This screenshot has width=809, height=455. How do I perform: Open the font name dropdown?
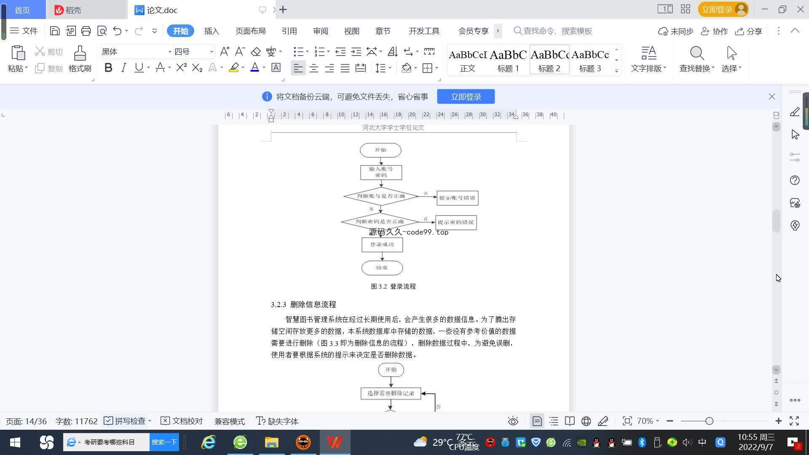pos(170,52)
